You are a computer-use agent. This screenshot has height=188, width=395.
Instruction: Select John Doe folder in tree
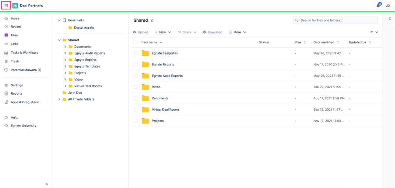pyautogui.click(x=75, y=93)
